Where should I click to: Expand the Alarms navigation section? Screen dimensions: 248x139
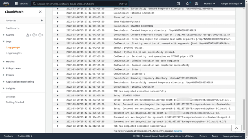tap(3, 35)
